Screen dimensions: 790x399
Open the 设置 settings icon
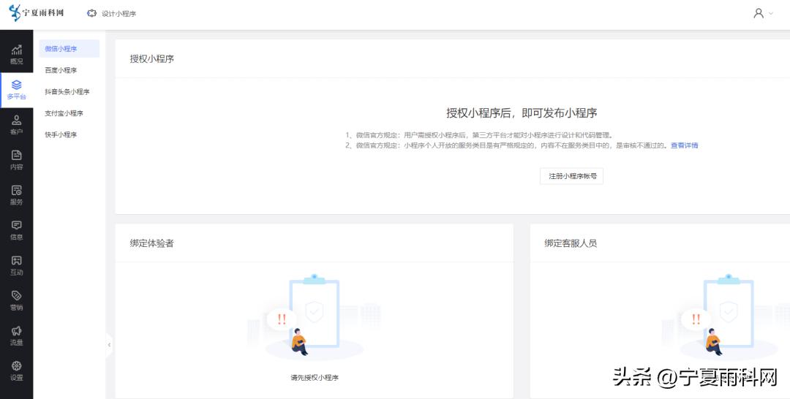click(x=16, y=370)
